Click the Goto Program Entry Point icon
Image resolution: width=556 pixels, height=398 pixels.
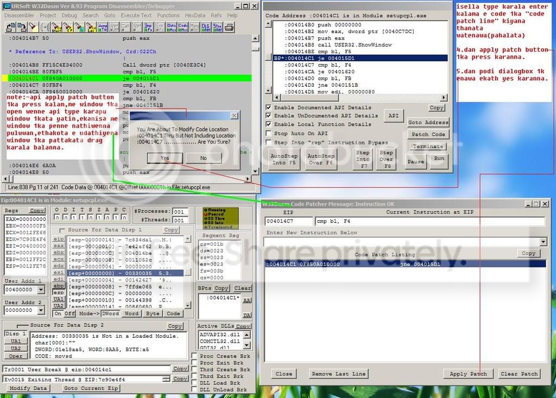68,27
